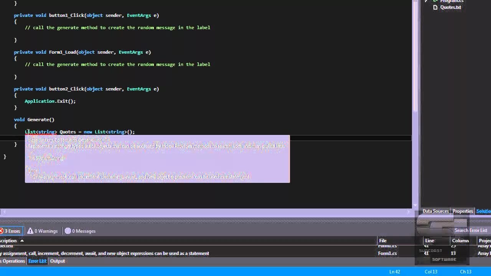The image size is (491, 276).
Task: Click the Ln 42 status bar entry
Action: point(395,272)
